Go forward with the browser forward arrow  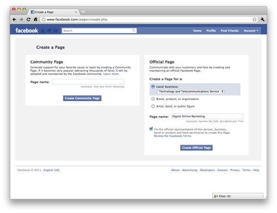21,20
